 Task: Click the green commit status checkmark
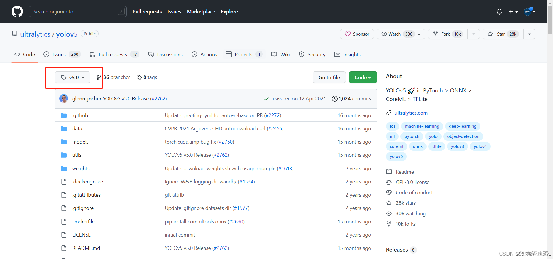(x=266, y=99)
